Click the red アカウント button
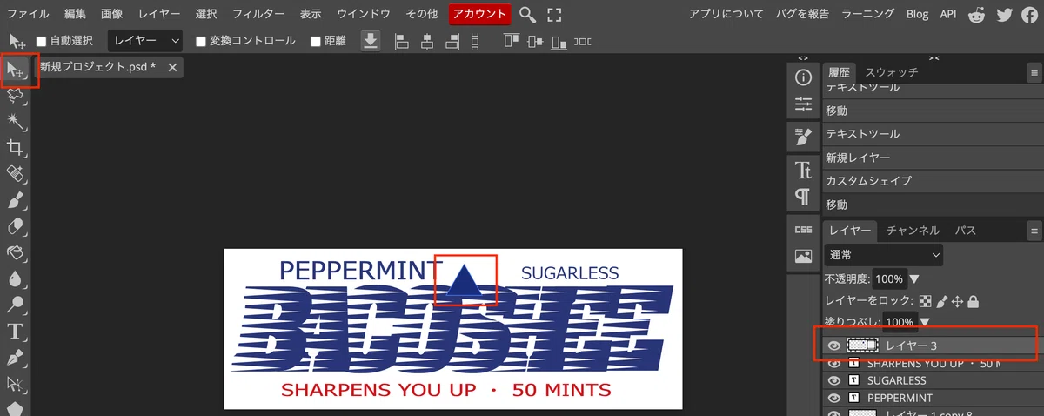 click(x=479, y=14)
